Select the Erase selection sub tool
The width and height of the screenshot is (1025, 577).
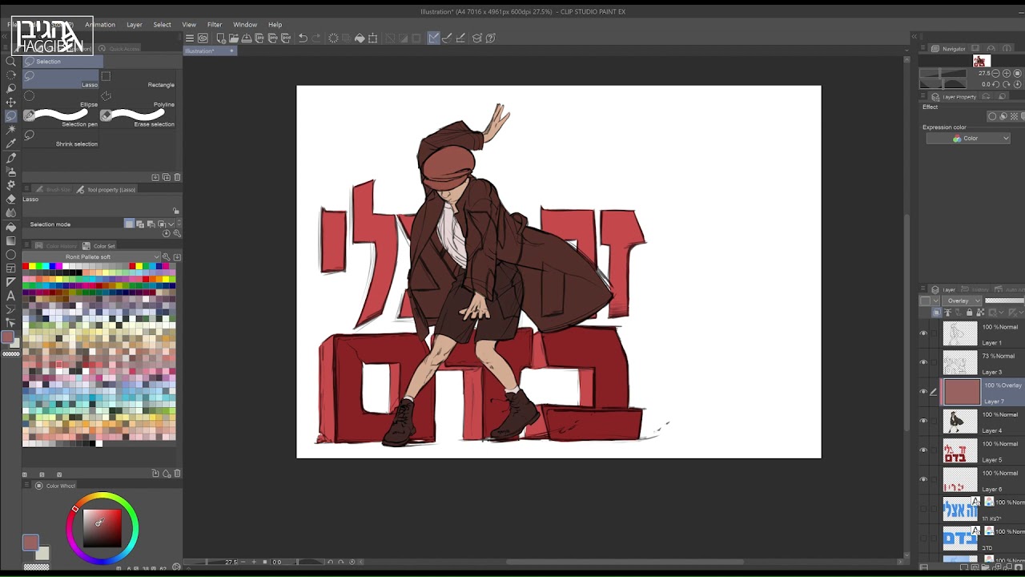(x=139, y=117)
